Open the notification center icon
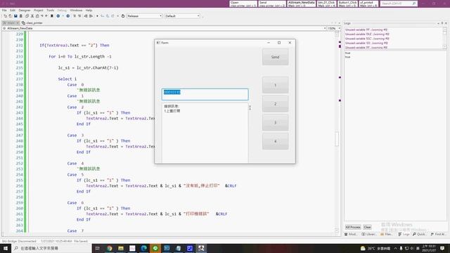This screenshot has height=253, width=450. (x=442, y=248)
